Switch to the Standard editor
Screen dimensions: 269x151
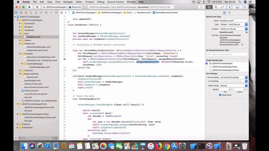tap(209, 7)
